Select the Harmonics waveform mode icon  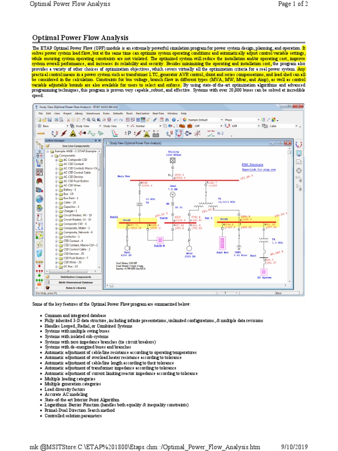coord(92,133)
